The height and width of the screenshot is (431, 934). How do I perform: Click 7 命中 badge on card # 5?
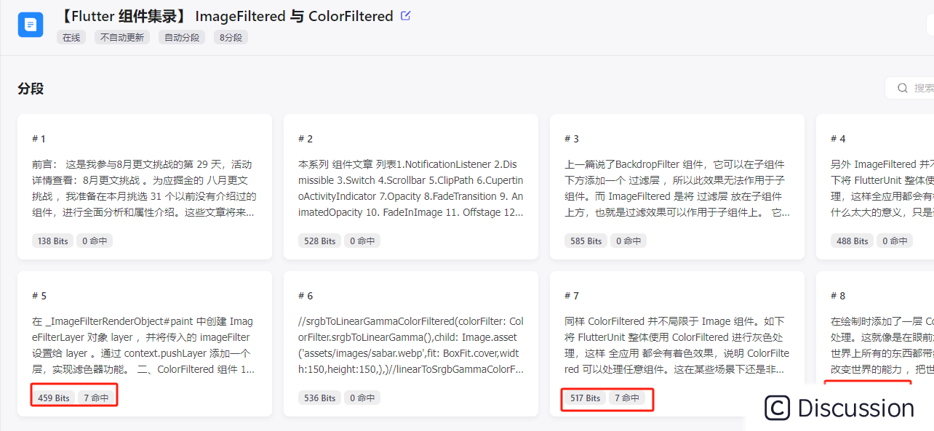[96, 398]
